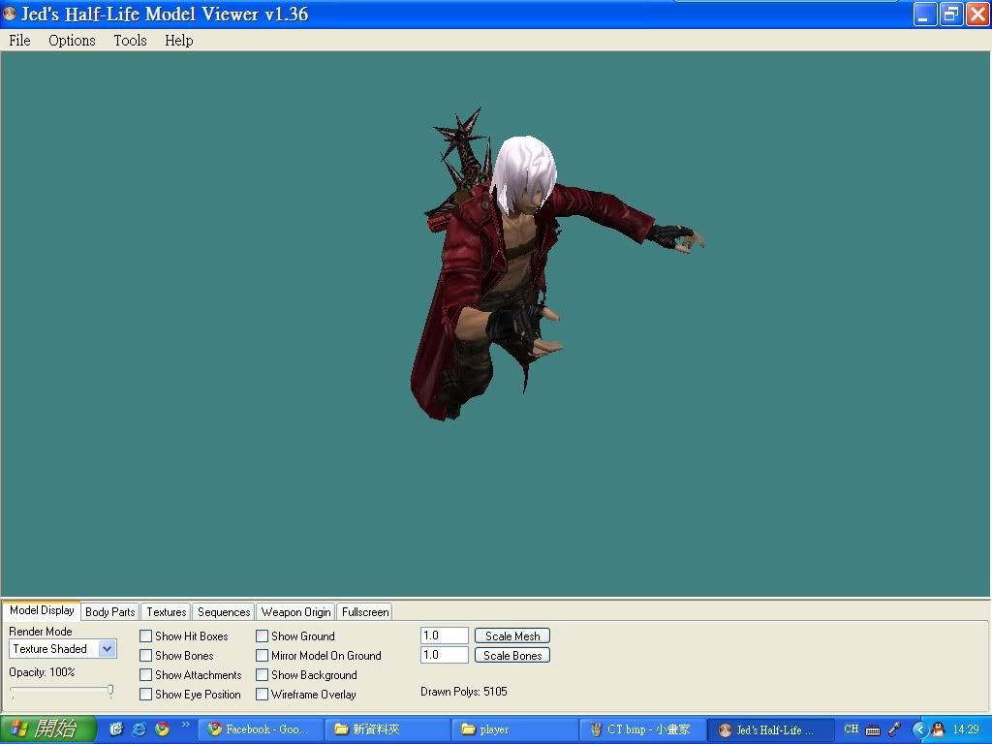The image size is (992, 744).
Task: Open the Tools menu
Action: [130, 40]
